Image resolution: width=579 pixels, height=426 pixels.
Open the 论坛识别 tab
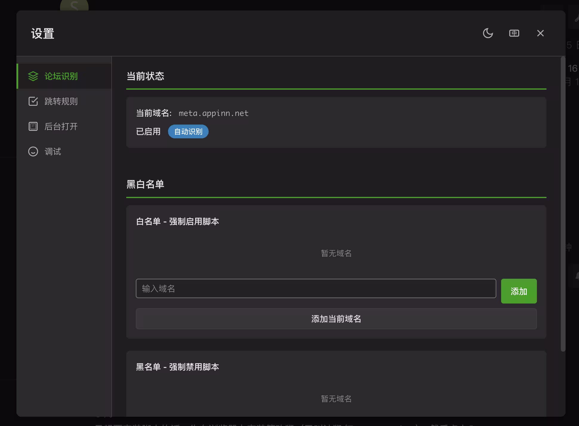tap(61, 76)
